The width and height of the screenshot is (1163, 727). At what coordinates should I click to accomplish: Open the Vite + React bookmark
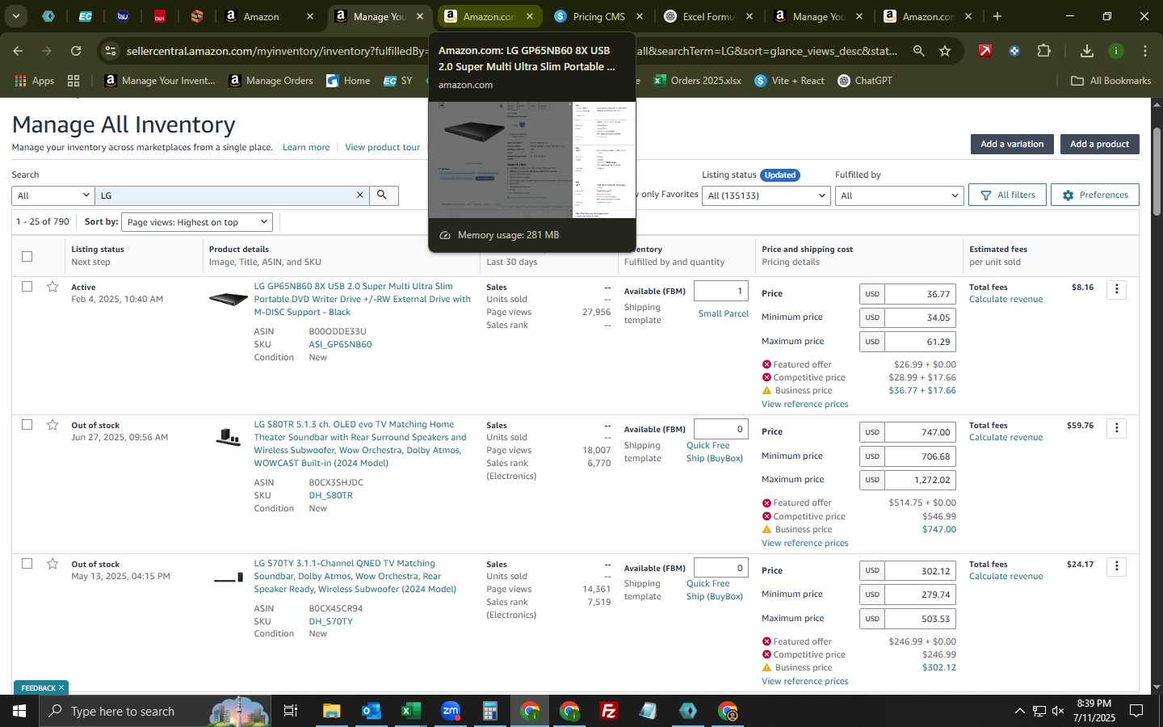click(x=789, y=81)
